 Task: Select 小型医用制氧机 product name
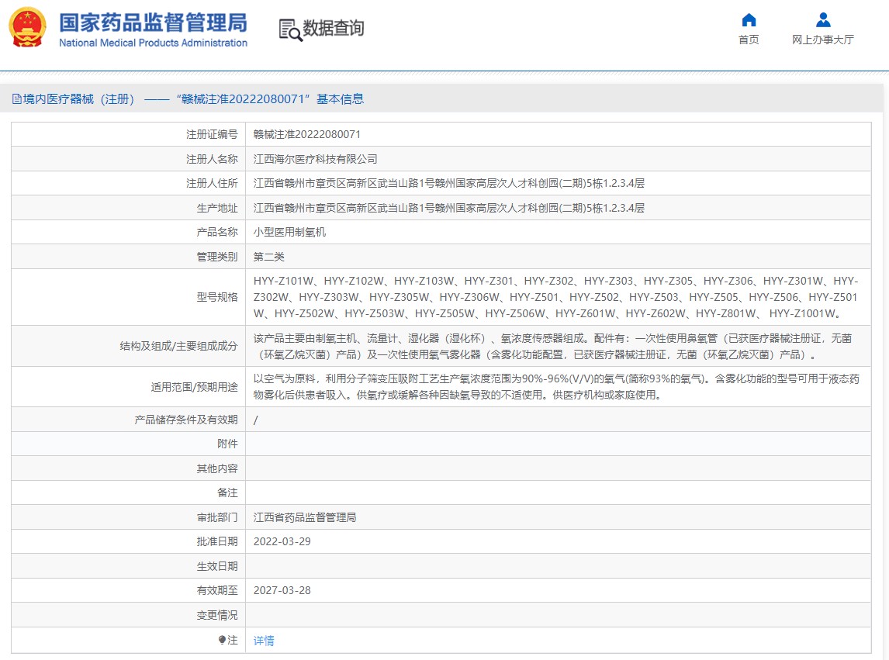click(289, 232)
